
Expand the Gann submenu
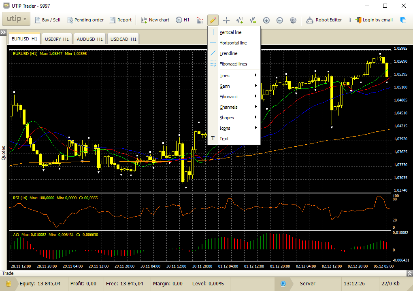tap(234, 86)
